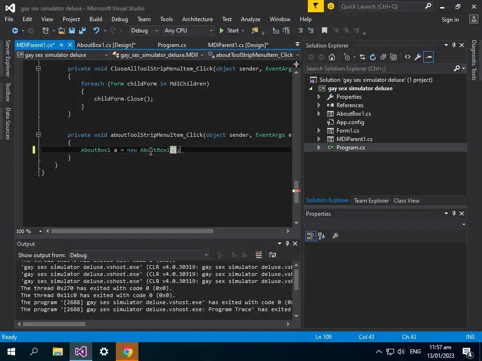Click Sync with Active Document icon
Image resolution: width=482 pixels, height=361 pixels.
pos(362,57)
